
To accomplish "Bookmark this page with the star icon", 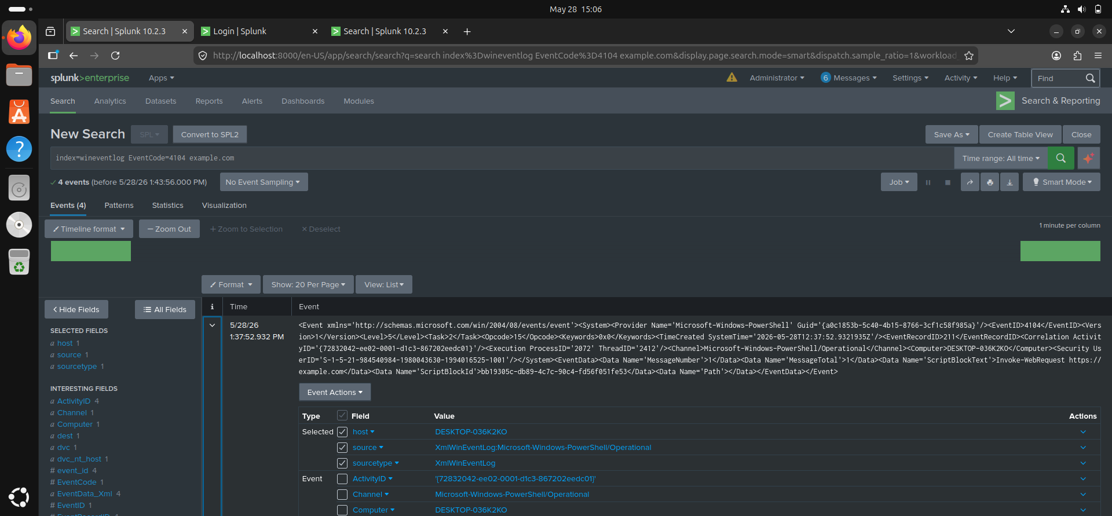I will tap(969, 56).
